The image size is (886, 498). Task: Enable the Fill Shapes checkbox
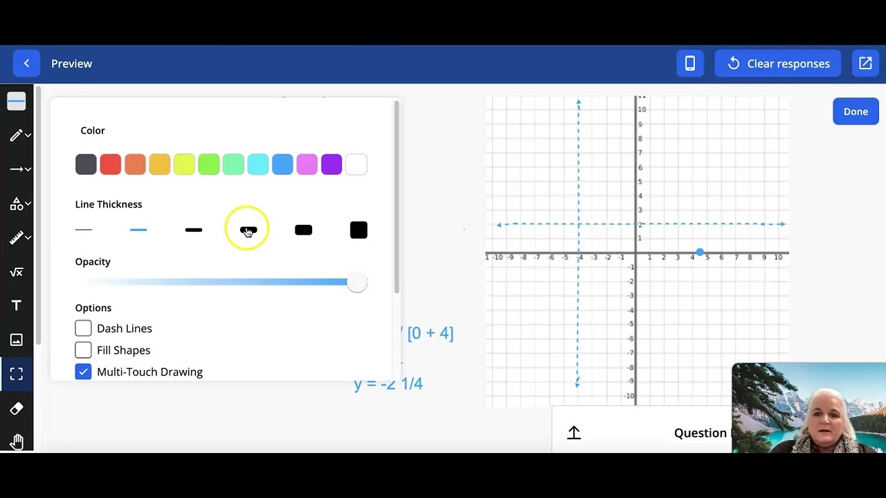pos(83,350)
